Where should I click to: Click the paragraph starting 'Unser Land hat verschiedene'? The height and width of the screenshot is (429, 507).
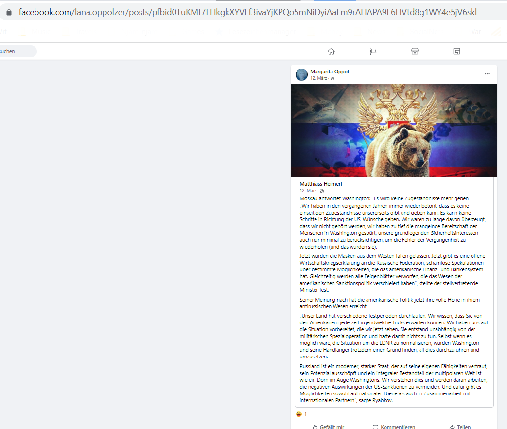pos(394,336)
